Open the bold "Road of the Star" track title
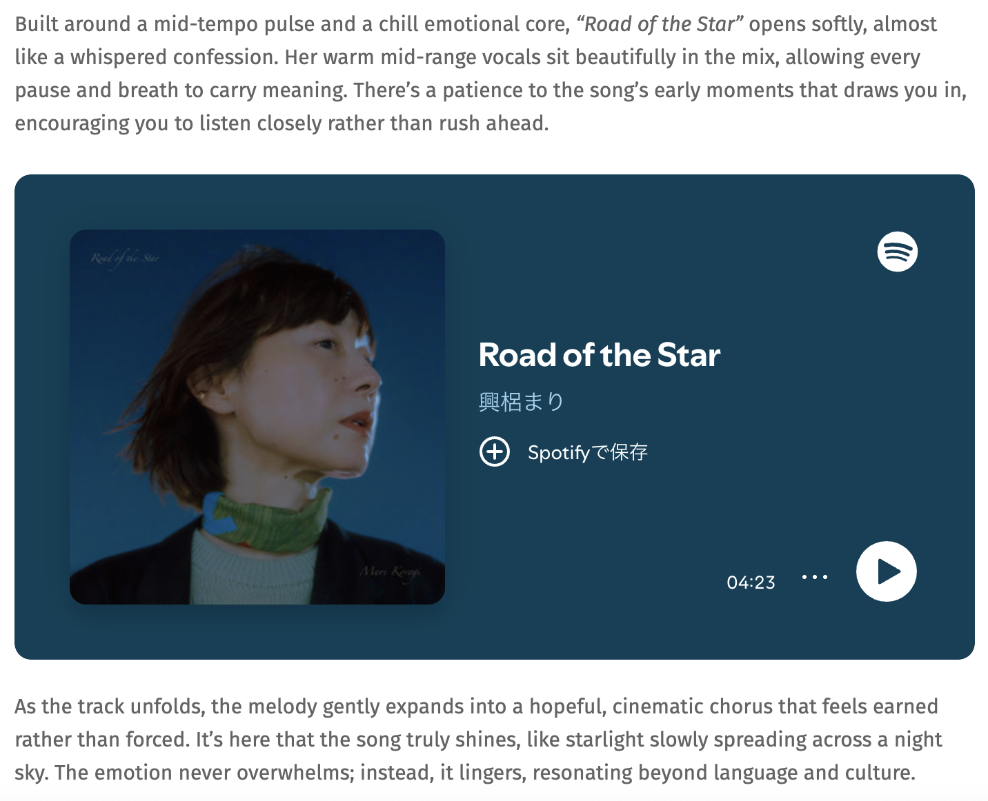Image resolution: width=988 pixels, height=801 pixels. pyautogui.click(x=599, y=355)
